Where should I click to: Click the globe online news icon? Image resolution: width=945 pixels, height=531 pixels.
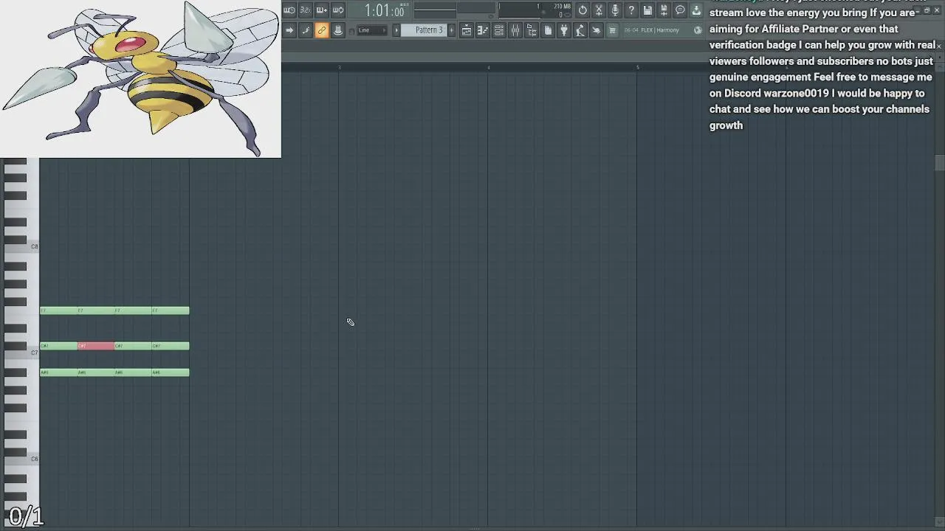tap(698, 30)
